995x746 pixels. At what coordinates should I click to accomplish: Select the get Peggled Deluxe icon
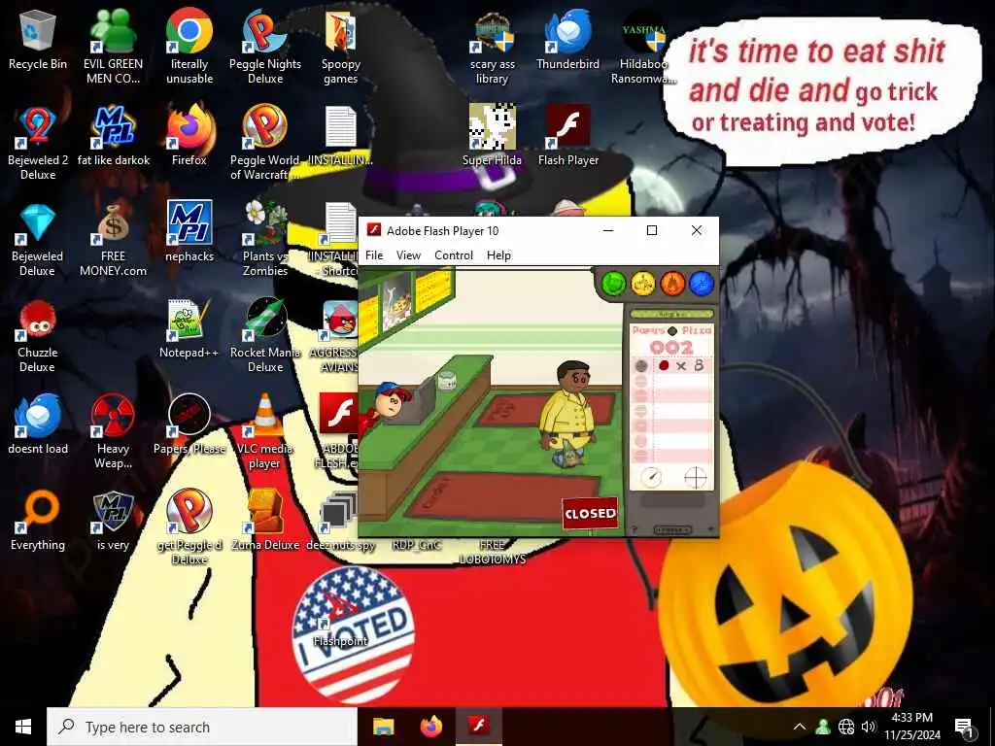click(x=189, y=527)
